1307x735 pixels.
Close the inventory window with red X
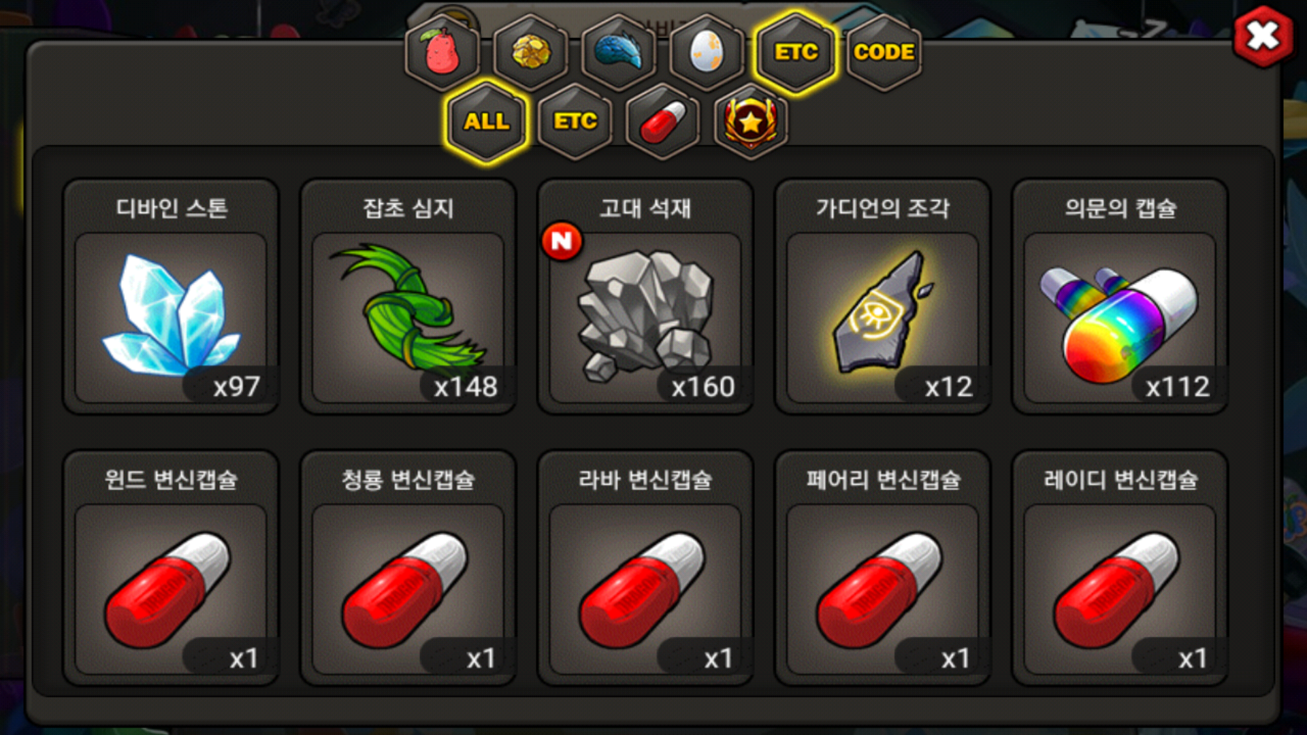[1263, 36]
